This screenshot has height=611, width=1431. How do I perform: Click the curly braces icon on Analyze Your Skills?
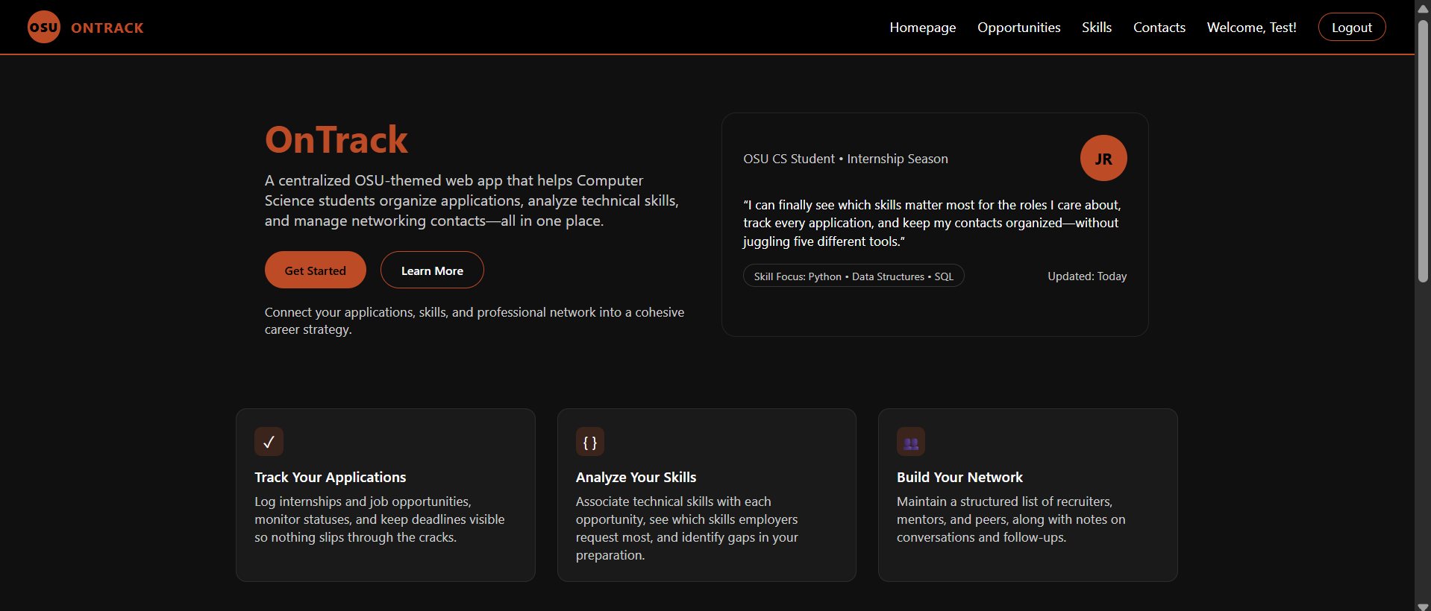point(590,442)
